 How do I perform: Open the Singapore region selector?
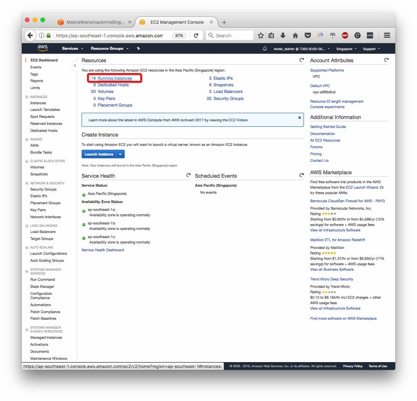point(346,49)
